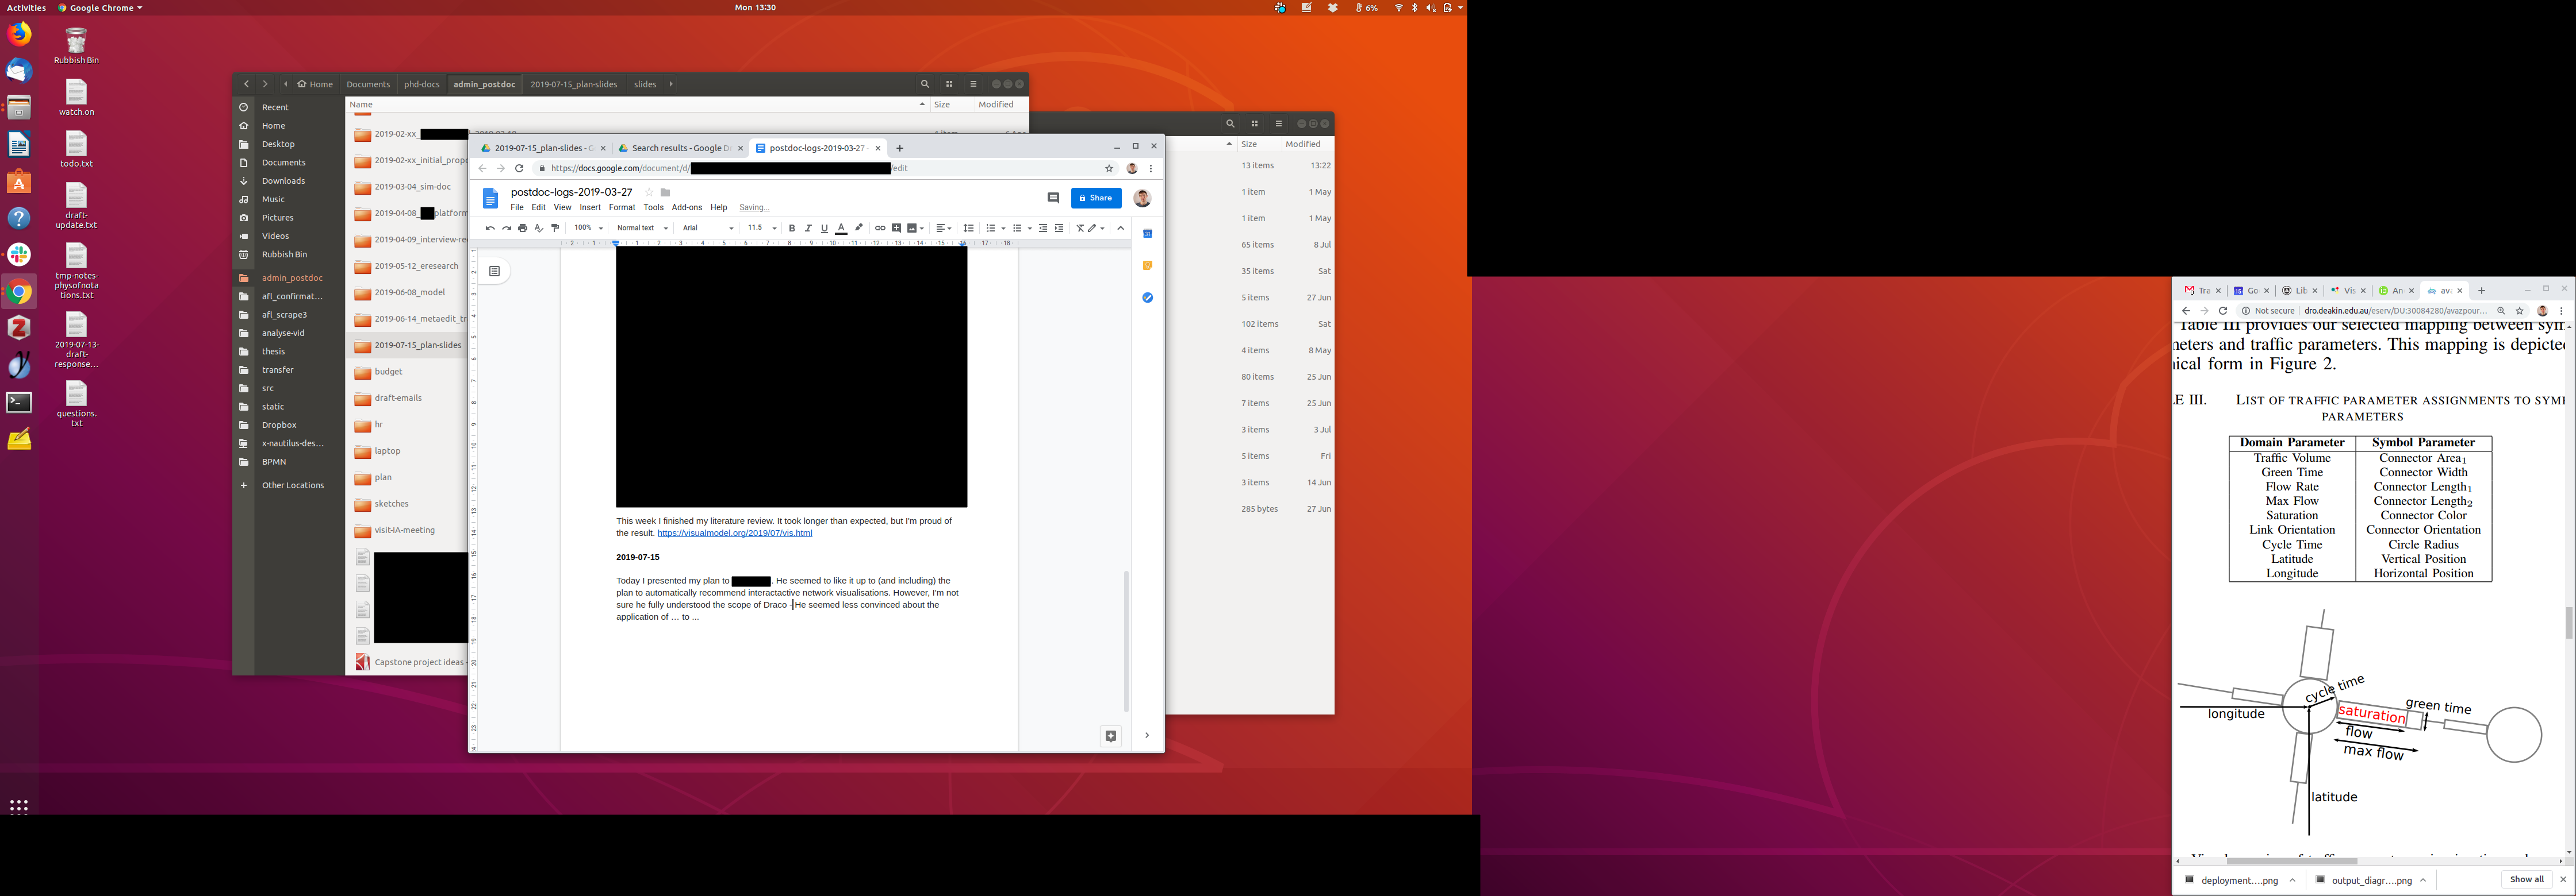
Task: Click the text color A swatch
Action: (841, 228)
